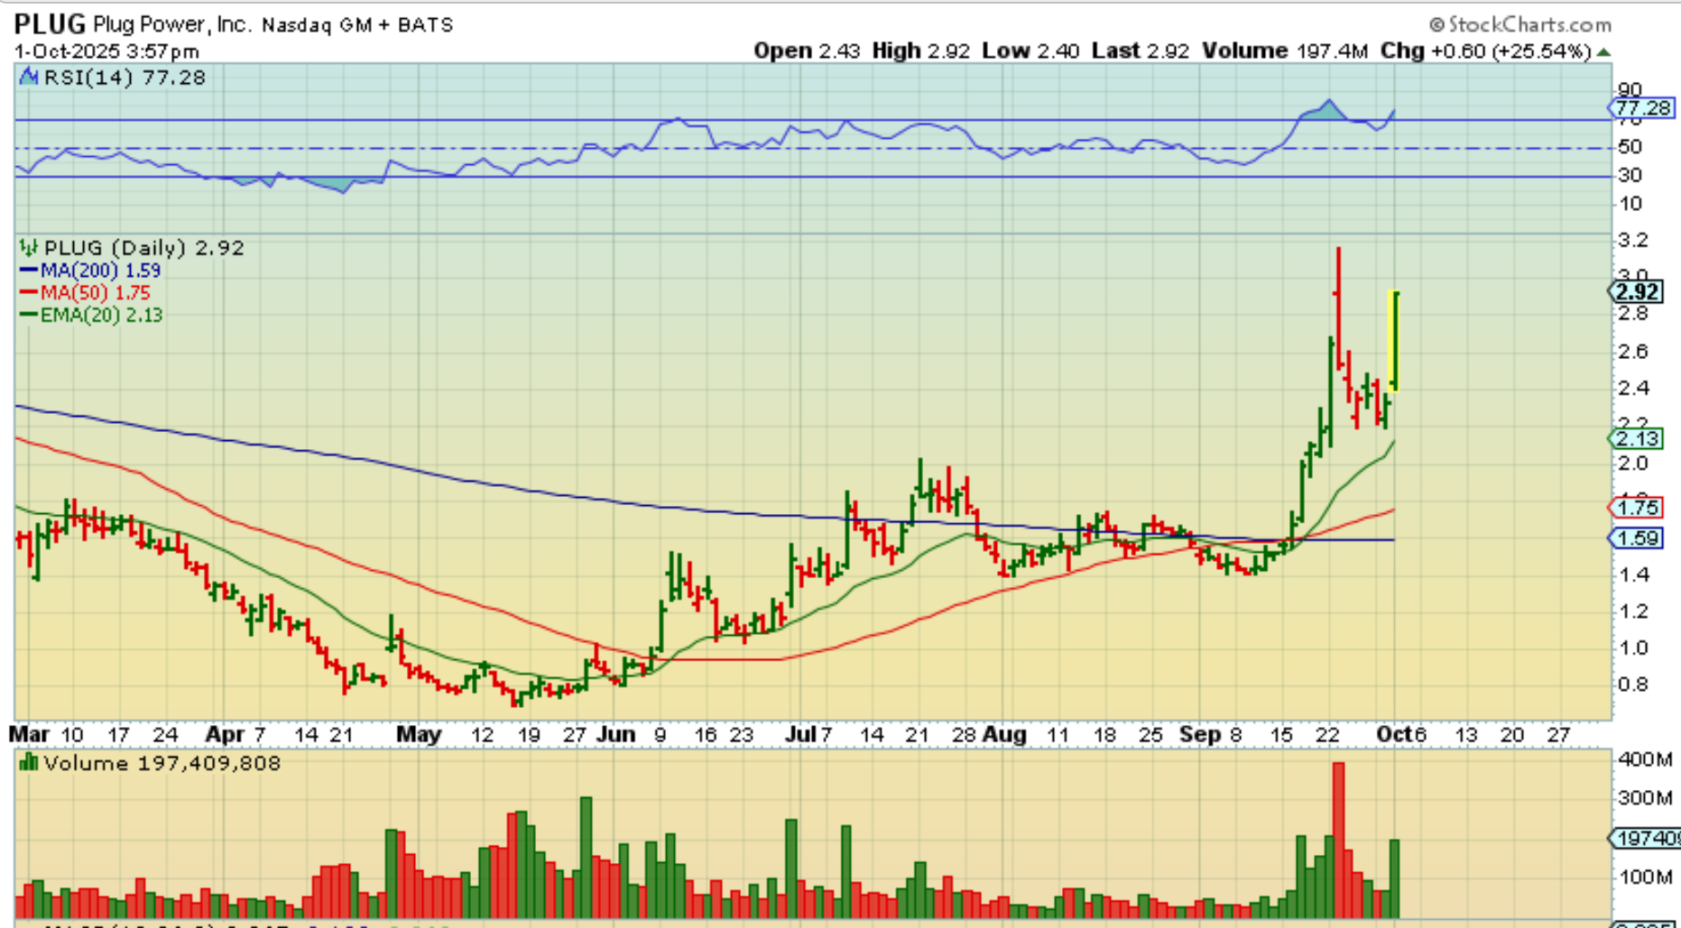The height and width of the screenshot is (928, 1681).
Task: Click the bar icon beside PLUG (Daily)
Action: 29,247
